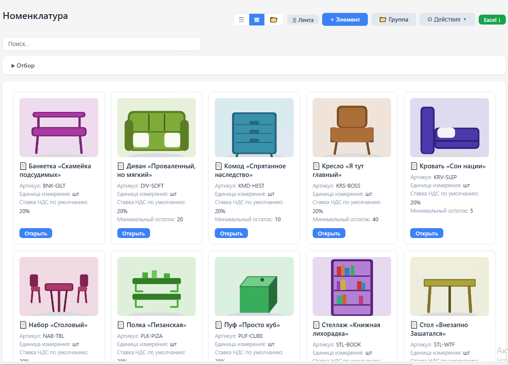Viewport: 508px width, 365px height.
Task: Click the green Пуф cube thumbnail
Action: point(254,286)
